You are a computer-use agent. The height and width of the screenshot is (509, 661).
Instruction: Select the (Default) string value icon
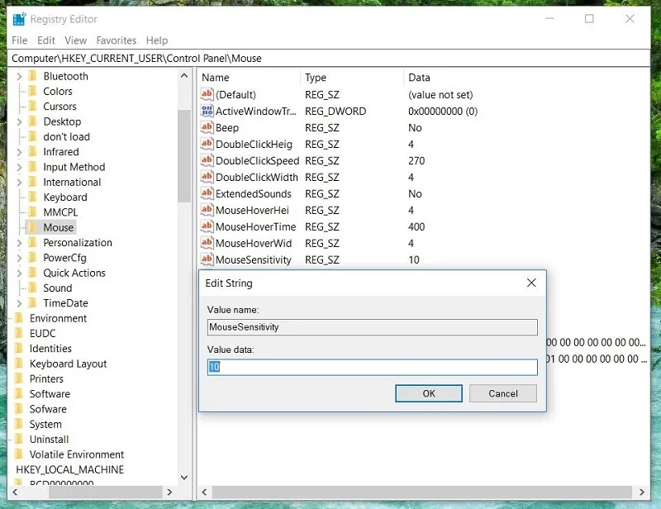207,94
